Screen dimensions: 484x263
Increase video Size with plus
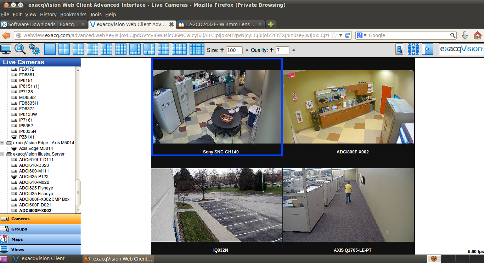click(222, 50)
